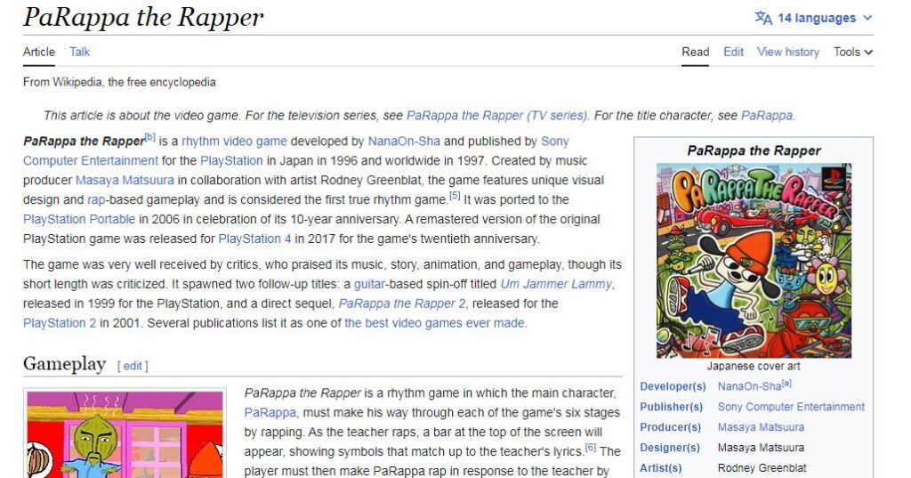Go to rhythm video game article
Screen dimensions: 911x478
coord(235,141)
